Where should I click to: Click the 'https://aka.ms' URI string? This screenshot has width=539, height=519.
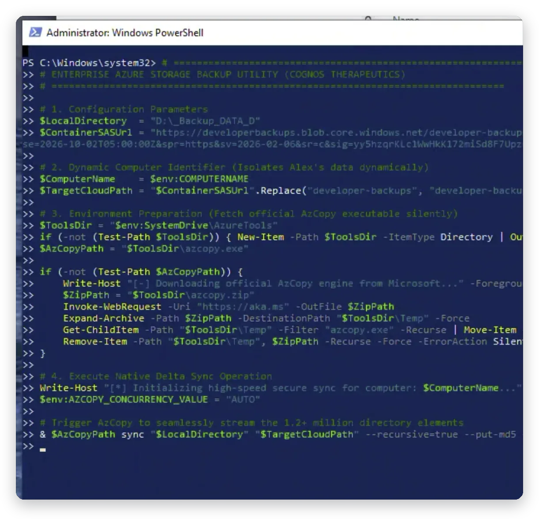click(243, 306)
